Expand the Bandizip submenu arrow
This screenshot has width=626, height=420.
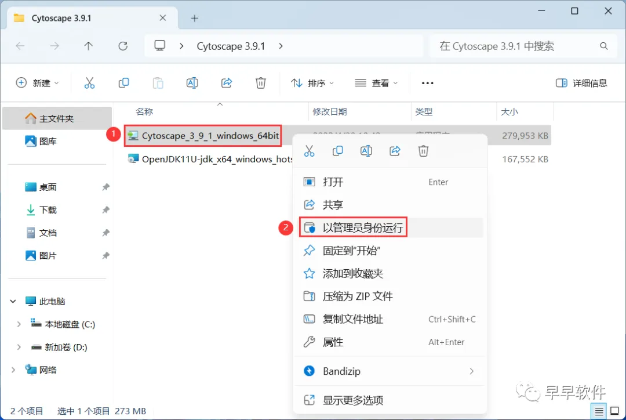pyautogui.click(x=471, y=371)
